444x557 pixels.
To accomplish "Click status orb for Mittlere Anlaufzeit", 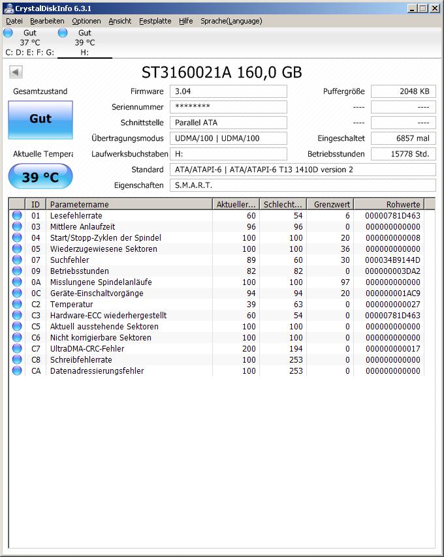I will [x=17, y=226].
